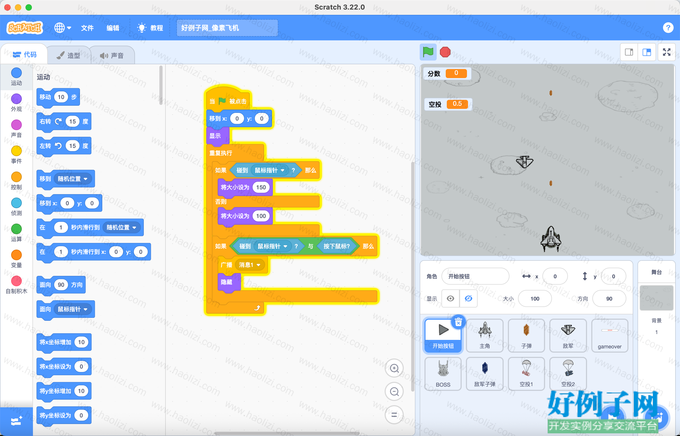Select the 变量 block category
The width and height of the screenshot is (680, 436).
[16, 259]
